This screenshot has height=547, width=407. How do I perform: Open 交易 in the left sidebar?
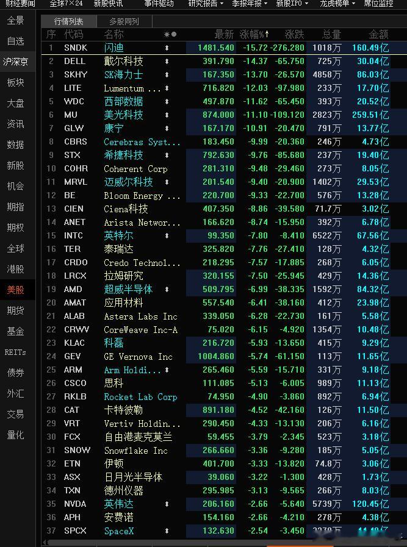[x=16, y=414]
